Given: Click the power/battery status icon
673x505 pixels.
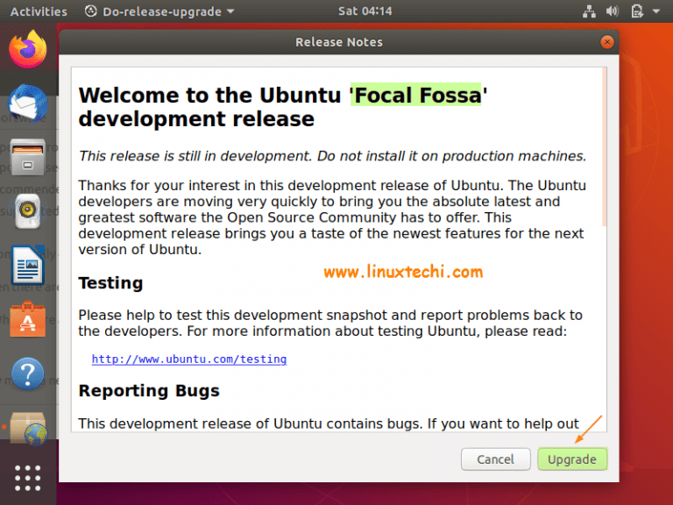Looking at the screenshot, I should click(635, 11).
